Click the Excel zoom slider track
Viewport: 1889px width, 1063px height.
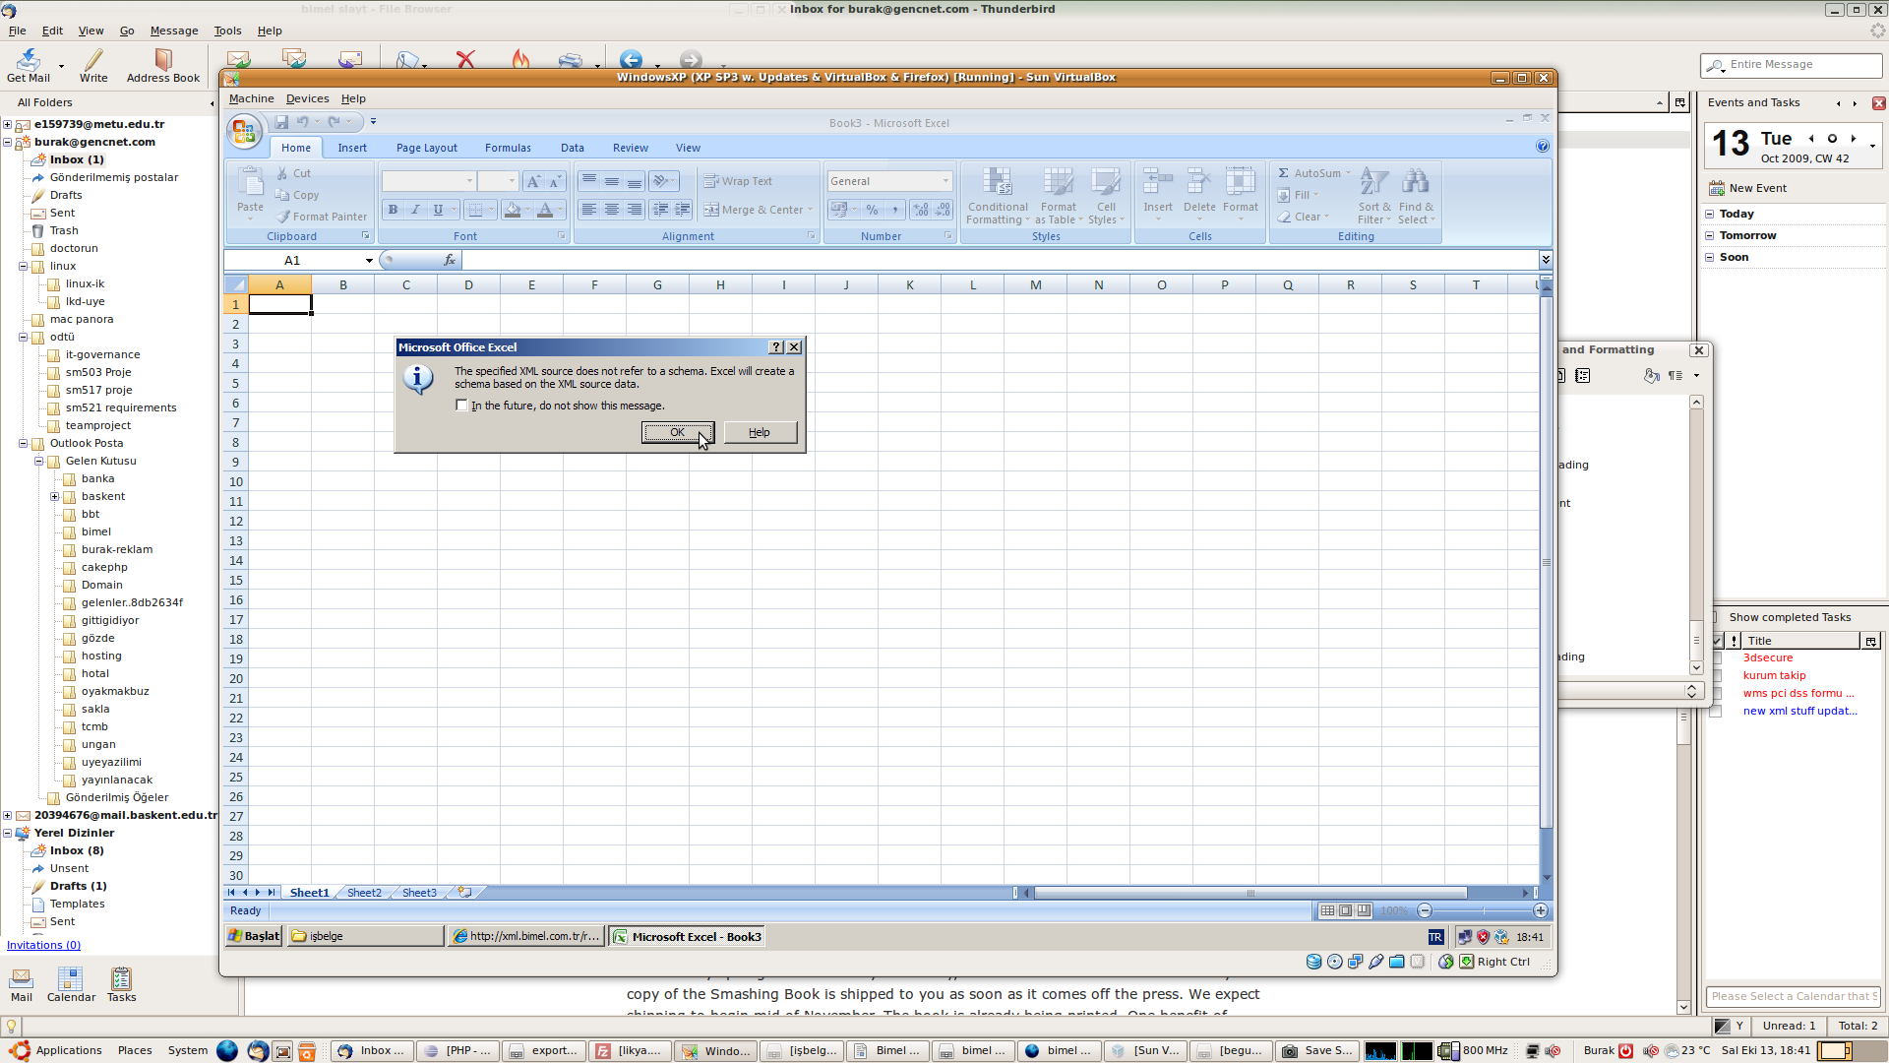[x=1483, y=911]
